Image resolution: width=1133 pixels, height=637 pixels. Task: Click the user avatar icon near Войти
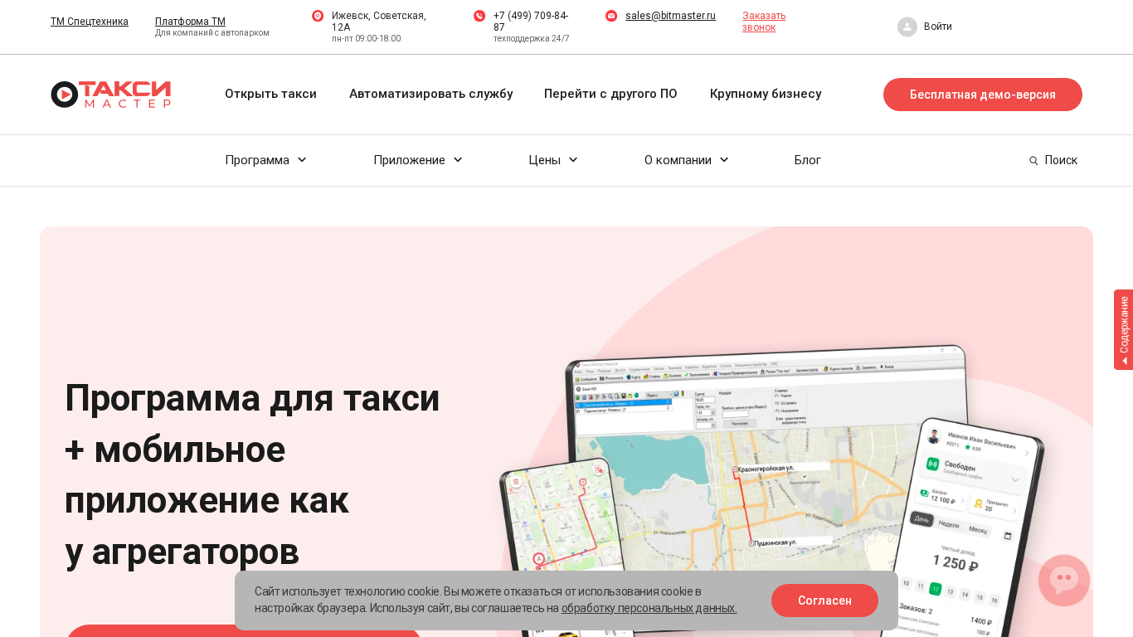(907, 27)
